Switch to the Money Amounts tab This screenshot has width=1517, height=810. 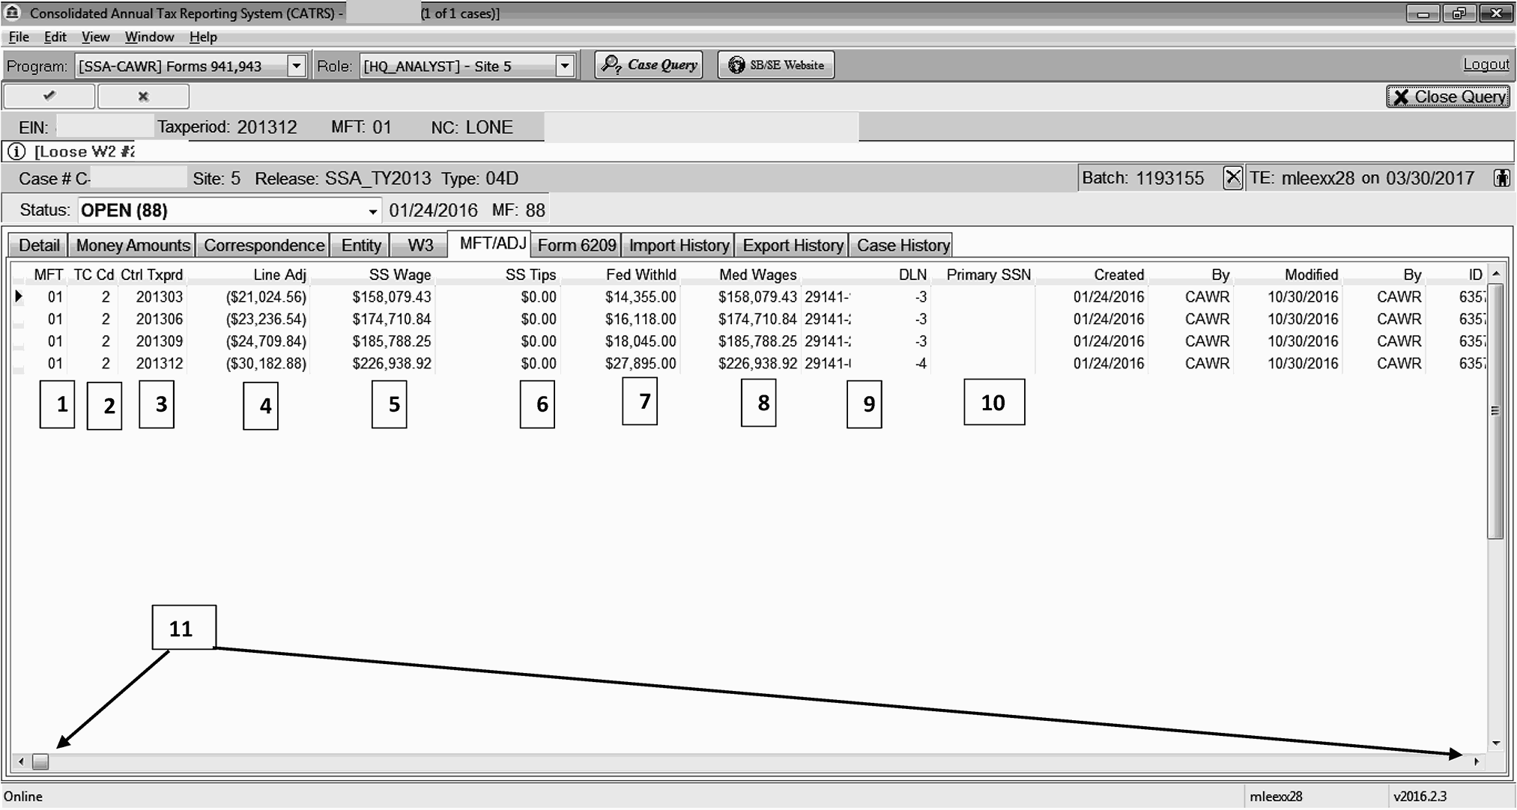pos(133,246)
